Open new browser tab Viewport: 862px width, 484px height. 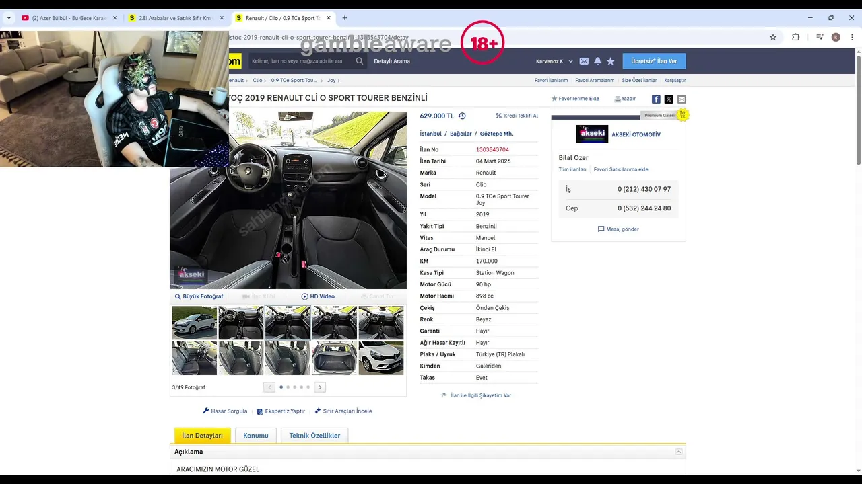(345, 18)
